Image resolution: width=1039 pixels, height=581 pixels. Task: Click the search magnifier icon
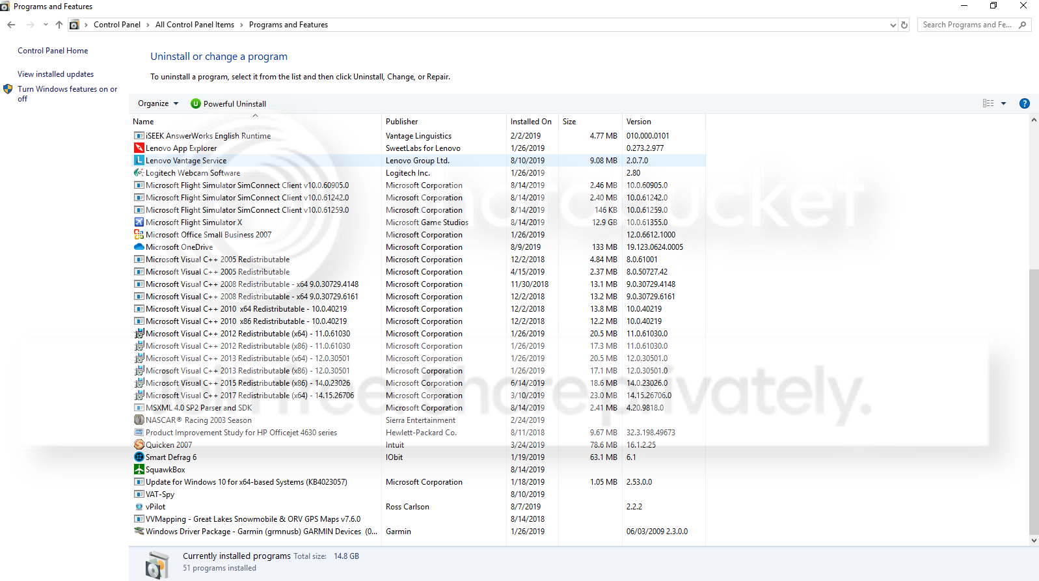(1023, 25)
